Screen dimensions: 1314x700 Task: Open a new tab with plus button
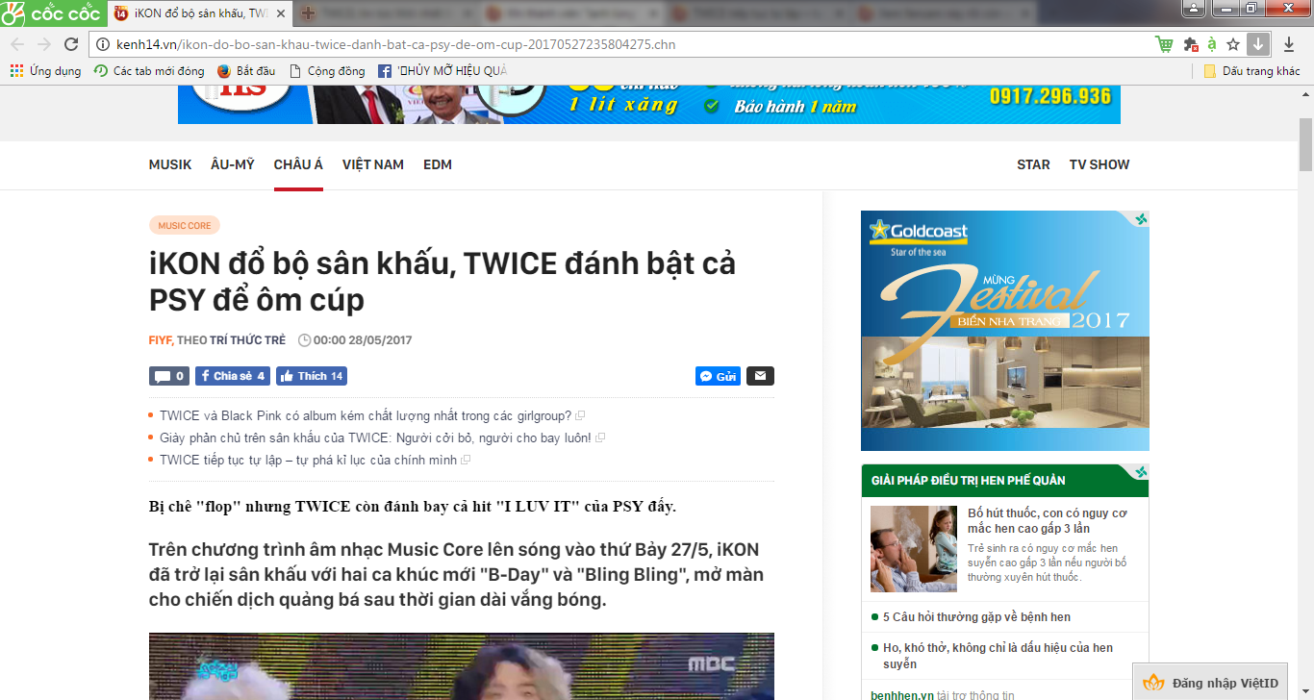[x=308, y=13]
